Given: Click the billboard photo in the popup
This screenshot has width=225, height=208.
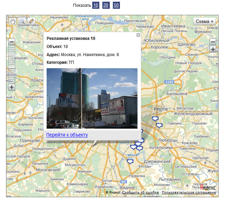Looking at the screenshot, I should pos(92,98).
